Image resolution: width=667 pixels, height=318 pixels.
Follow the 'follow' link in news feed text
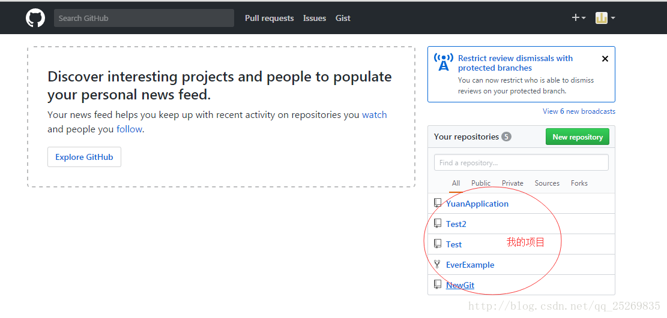click(129, 129)
